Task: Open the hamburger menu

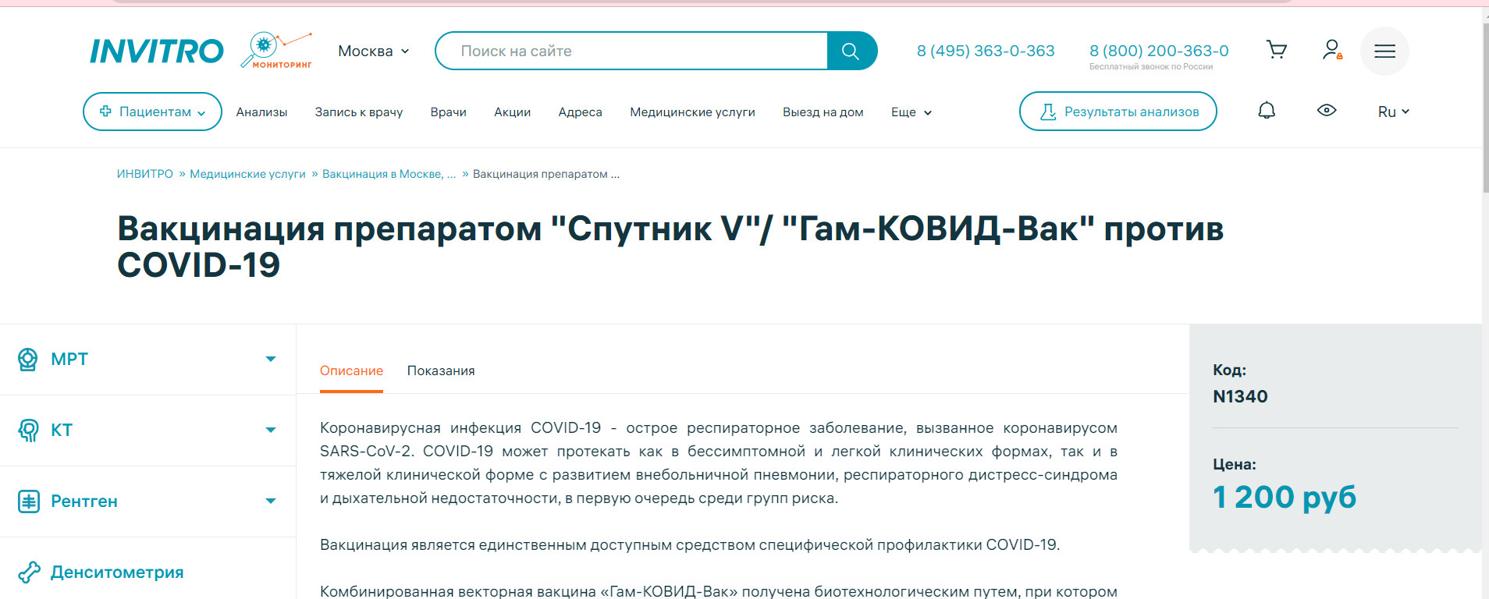Action: pyautogui.click(x=1384, y=51)
